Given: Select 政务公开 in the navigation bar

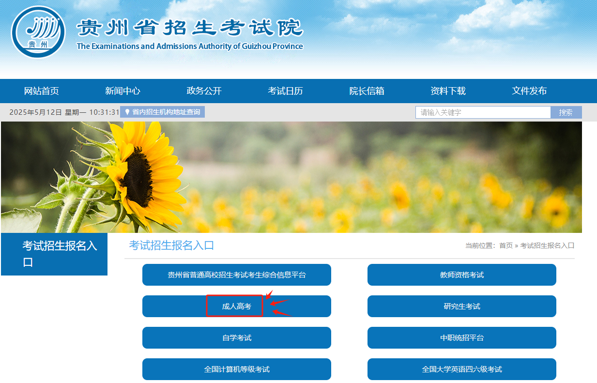Looking at the screenshot, I should coord(203,91).
